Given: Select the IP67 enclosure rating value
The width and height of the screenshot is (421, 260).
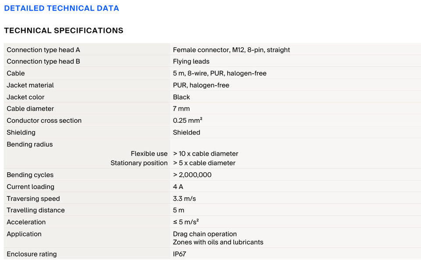Looking at the screenshot, I should coord(179,254).
